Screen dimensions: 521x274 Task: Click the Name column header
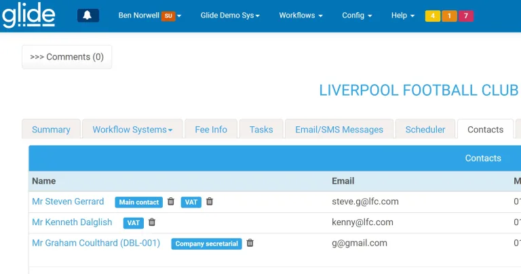tap(44, 181)
